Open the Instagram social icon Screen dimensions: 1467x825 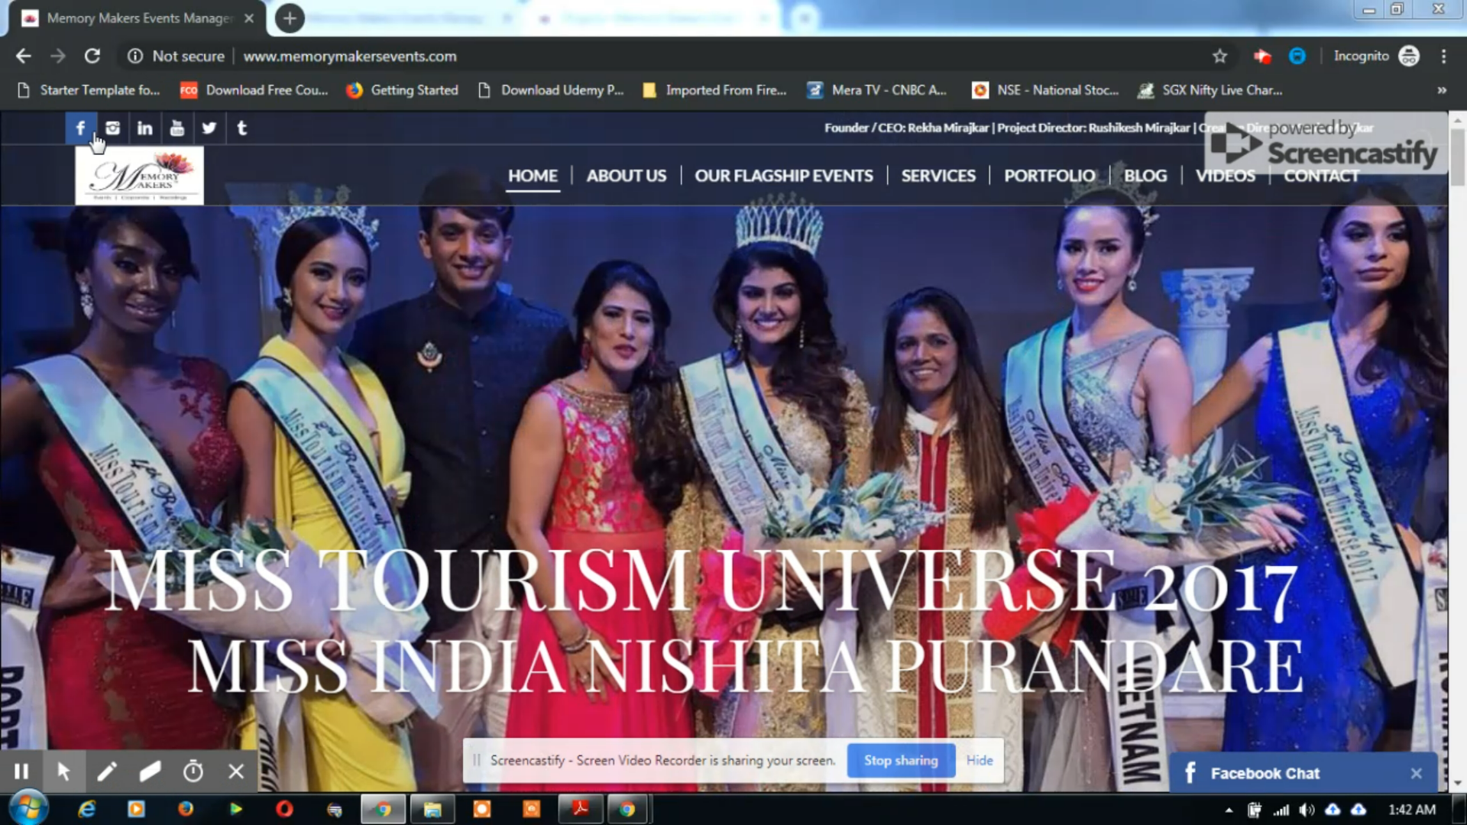[x=112, y=128]
